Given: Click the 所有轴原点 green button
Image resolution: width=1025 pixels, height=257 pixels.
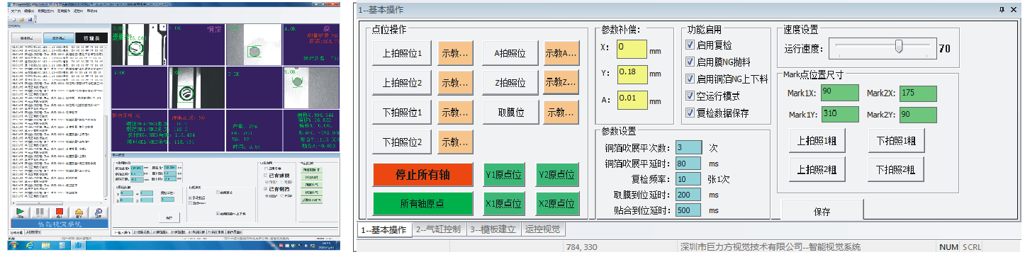Looking at the screenshot, I should click(424, 203).
